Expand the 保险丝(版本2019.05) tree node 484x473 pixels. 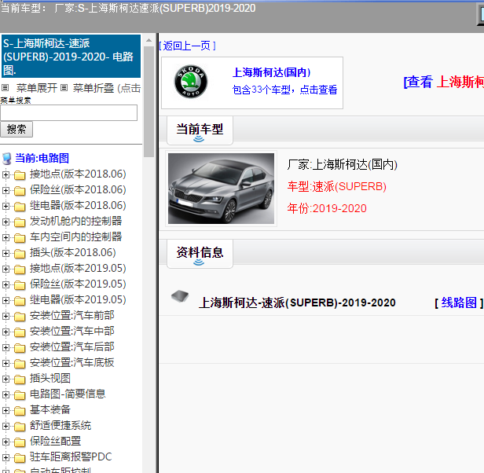click(5, 285)
